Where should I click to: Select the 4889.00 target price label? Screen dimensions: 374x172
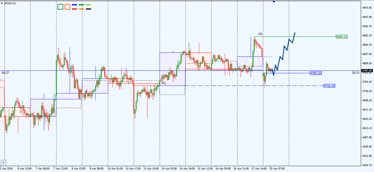pyautogui.click(x=341, y=36)
